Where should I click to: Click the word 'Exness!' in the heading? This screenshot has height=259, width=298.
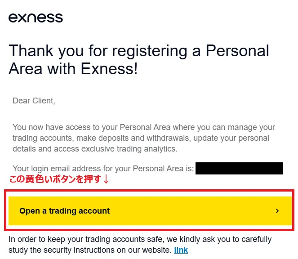pyautogui.click(x=109, y=69)
